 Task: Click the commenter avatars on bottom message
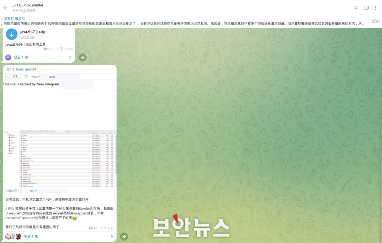click(x=13, y=237)
